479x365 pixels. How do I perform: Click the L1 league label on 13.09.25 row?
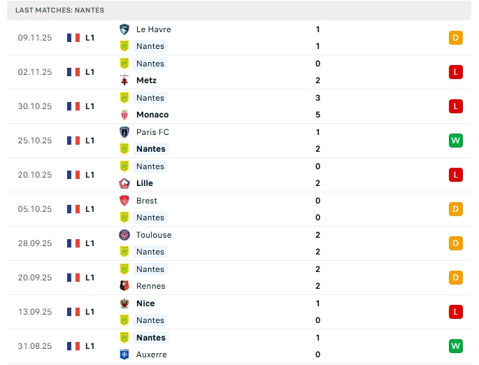point(90,312)
